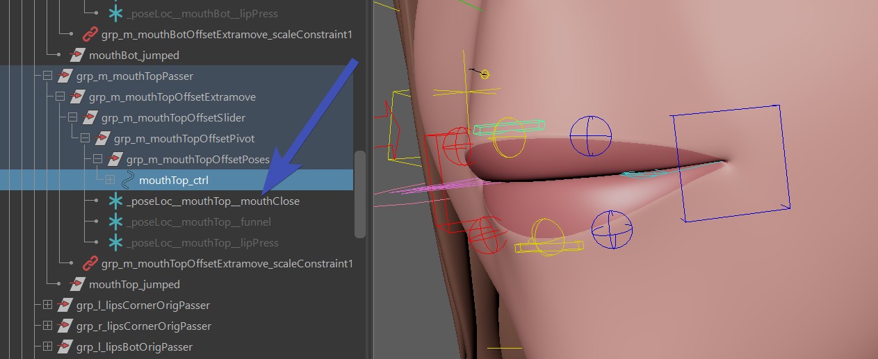Expand the grp_r_lipsCornerOrigPasser group

[47, 326]
